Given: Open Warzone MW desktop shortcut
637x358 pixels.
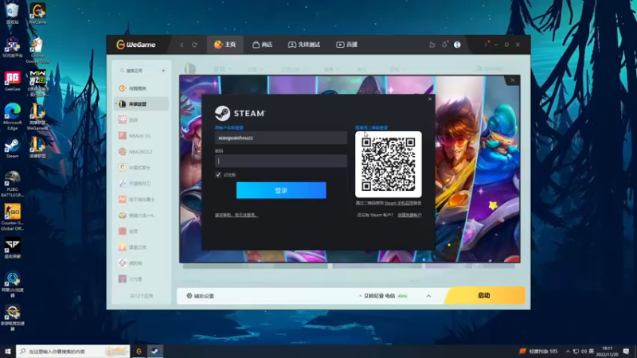Looking at the screenshot, I should point(37,83).
